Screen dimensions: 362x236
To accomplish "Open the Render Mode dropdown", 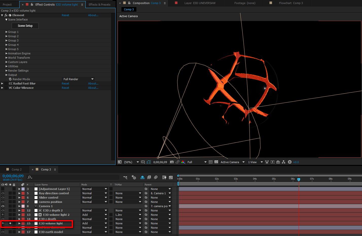I will 78,79.
